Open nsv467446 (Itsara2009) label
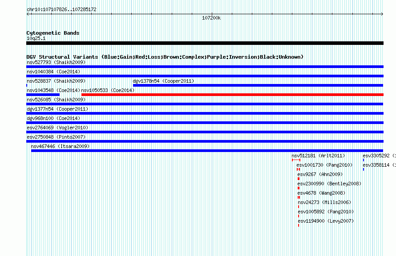Image resolution: width=396 pixels, height=256 pixels. tap(60, 146)
